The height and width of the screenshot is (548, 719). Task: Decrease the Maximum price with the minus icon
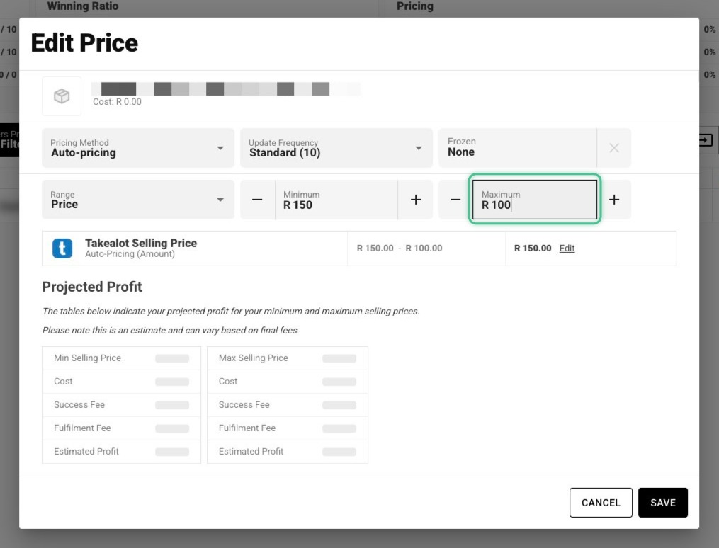[x=455, y=199]
